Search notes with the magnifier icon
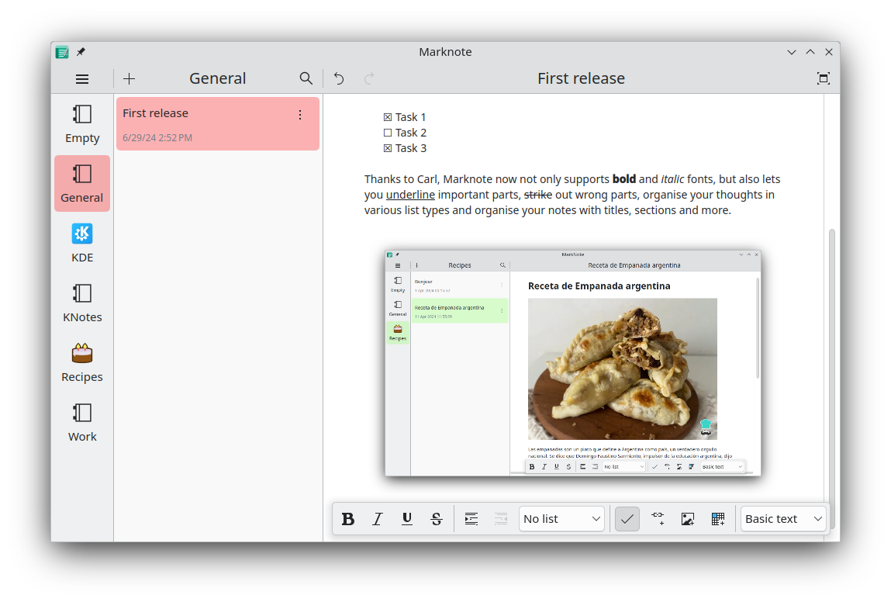 tap(306, 78)
